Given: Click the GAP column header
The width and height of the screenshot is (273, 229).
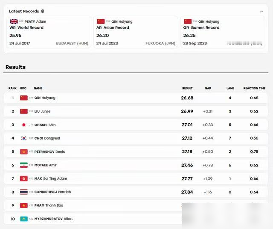Looking at the screenshot, I should pyautogui.click(x=208, y=88).
